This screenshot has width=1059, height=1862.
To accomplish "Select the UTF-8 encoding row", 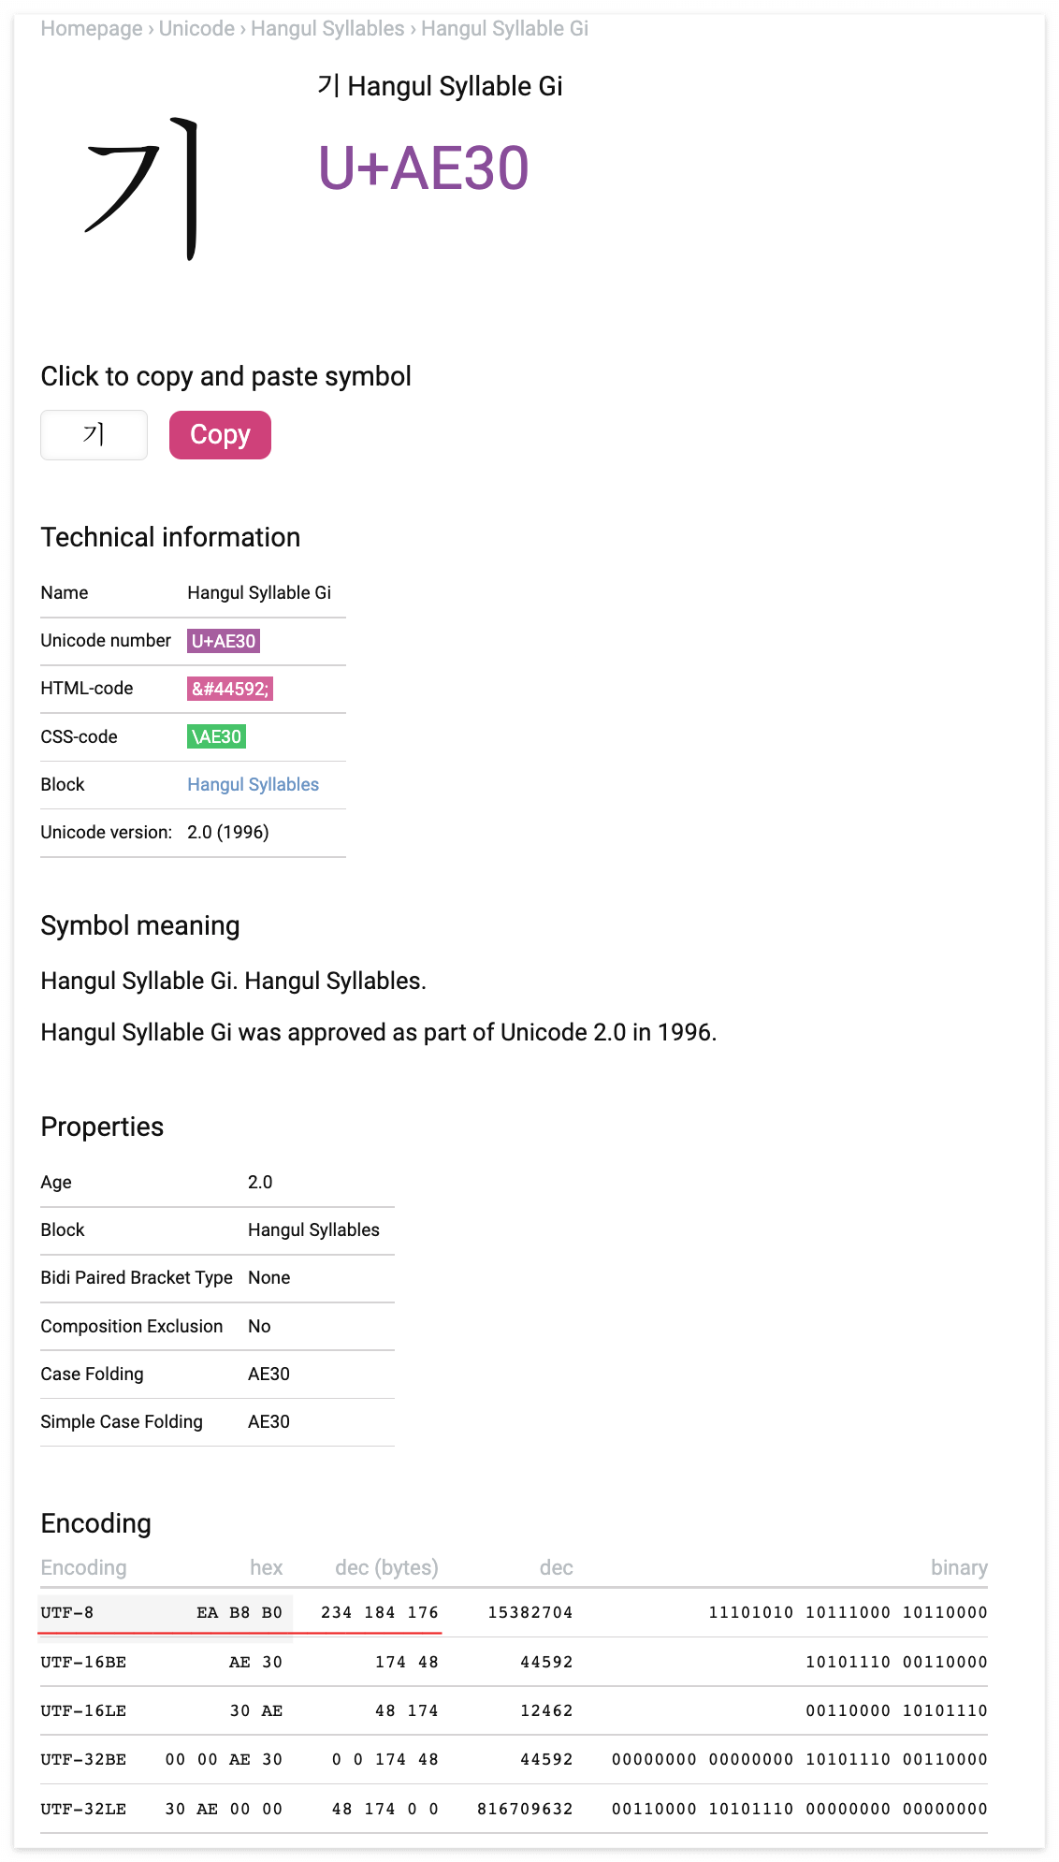I will [514, 1612].
